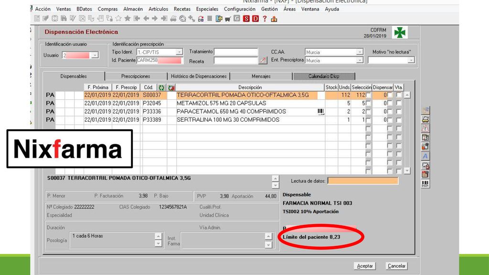Tick Dispensar checkbox for Terracortril row
The image size is (489, 275).
(x=390, y=95)
